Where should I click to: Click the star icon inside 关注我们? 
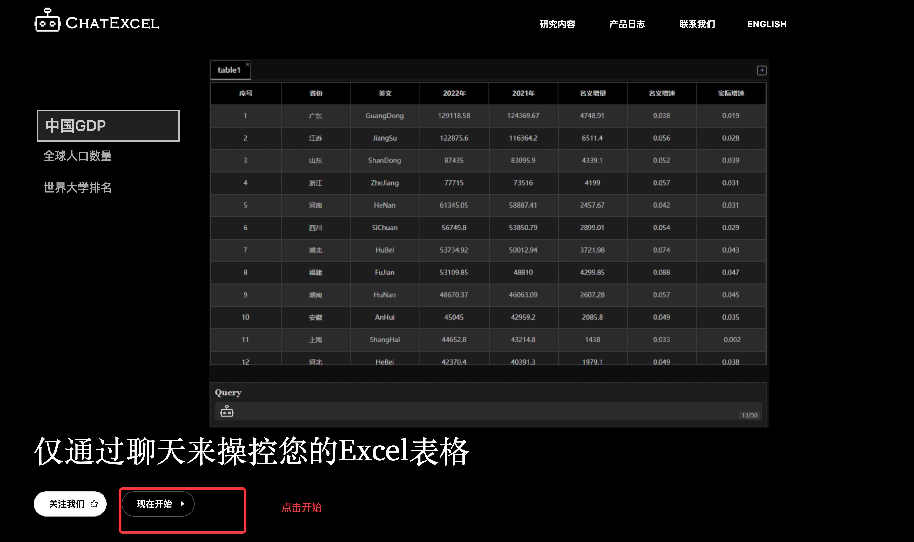tap(94, 504)
